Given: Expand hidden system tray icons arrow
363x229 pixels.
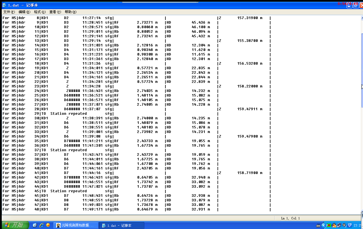Looking at the screenshot, I should point(325,225).
